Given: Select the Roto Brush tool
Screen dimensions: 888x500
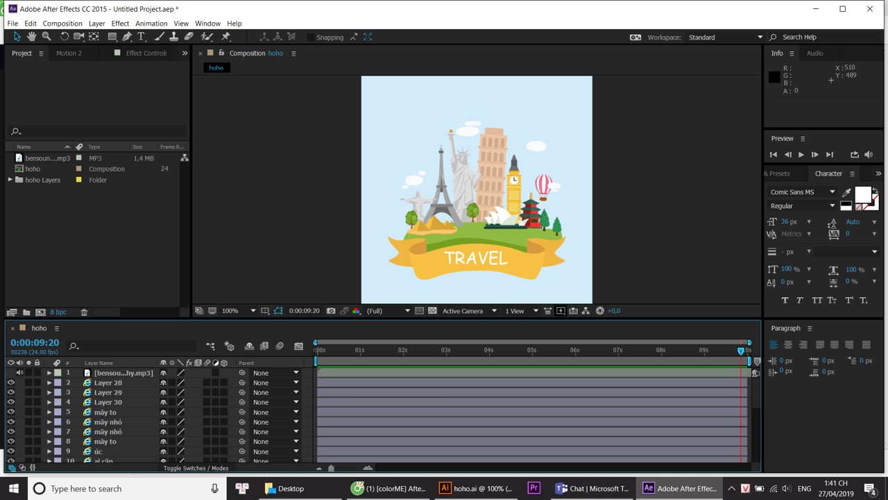Looking at the screenshot, I should [207, 37].
